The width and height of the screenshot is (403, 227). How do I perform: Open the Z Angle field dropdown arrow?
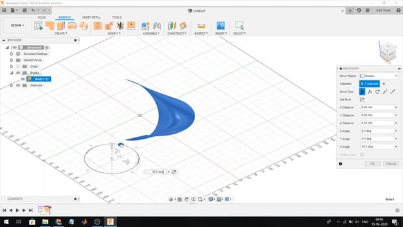coord(396,147)
